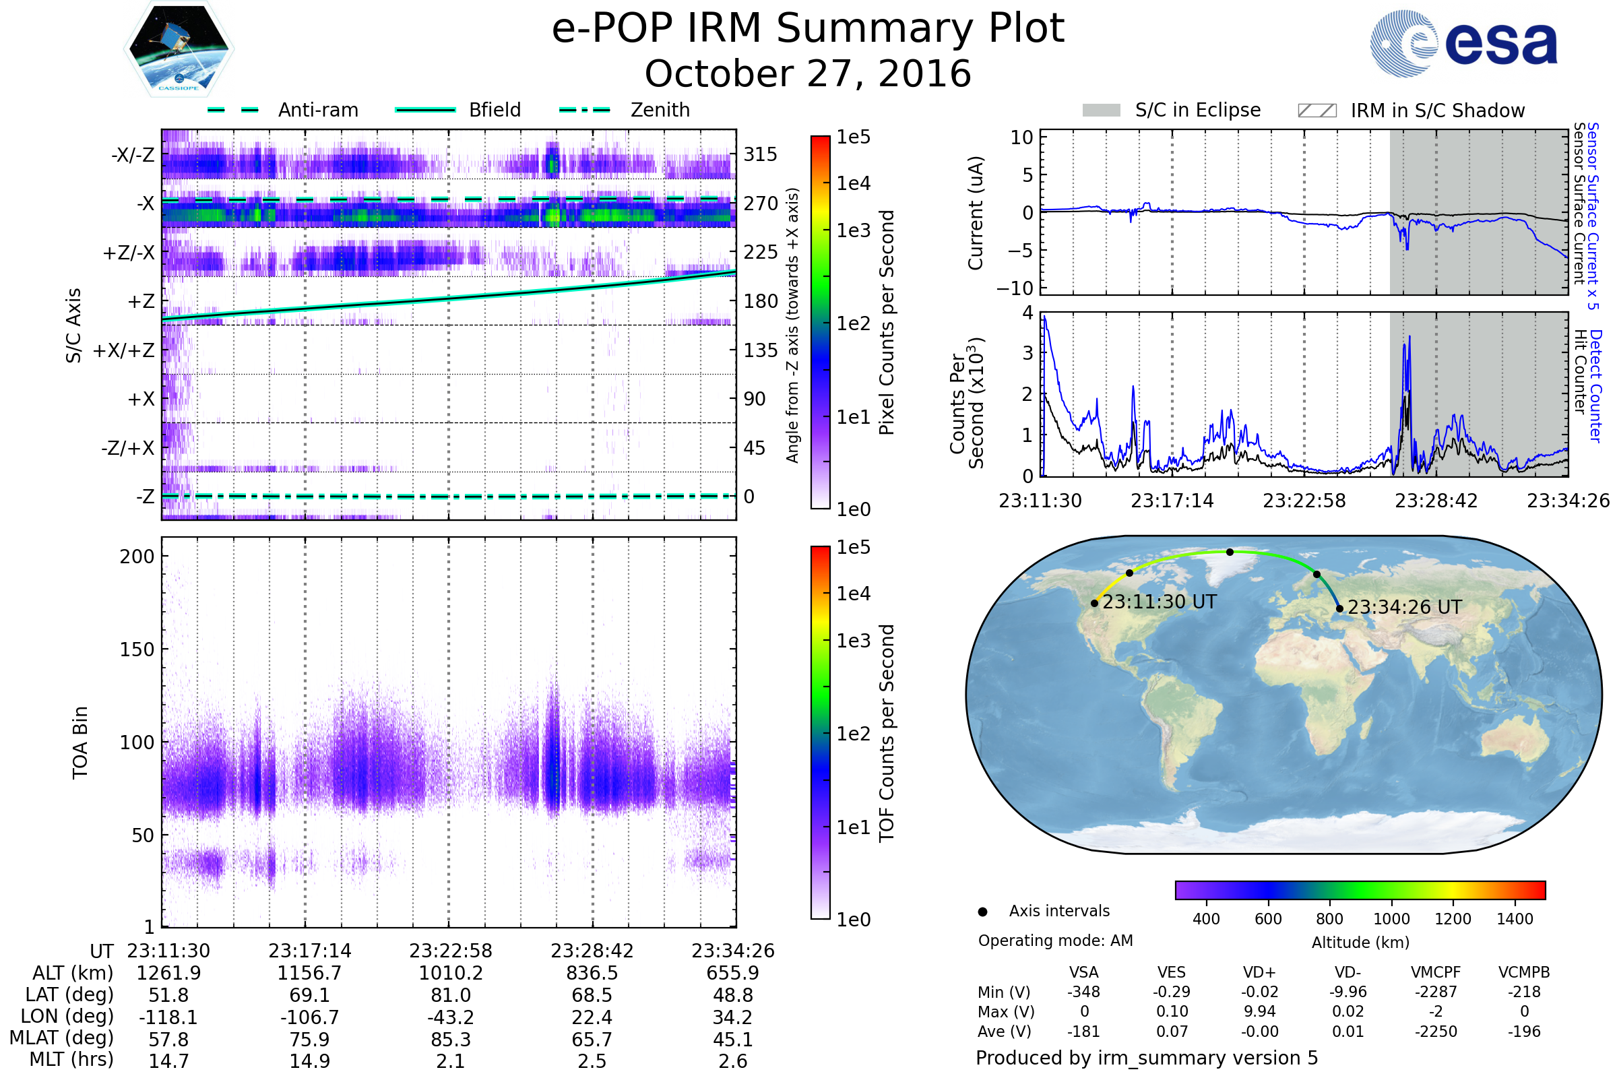The height and width of the screenshot is (1078, 1617).
Task: Click the gray S/C in Eclipse legend patch
Action: click(1102, 110)
